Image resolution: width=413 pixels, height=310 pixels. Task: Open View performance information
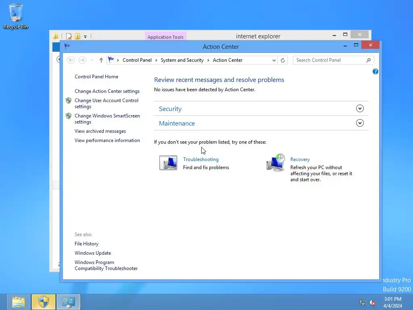(107, 140)
